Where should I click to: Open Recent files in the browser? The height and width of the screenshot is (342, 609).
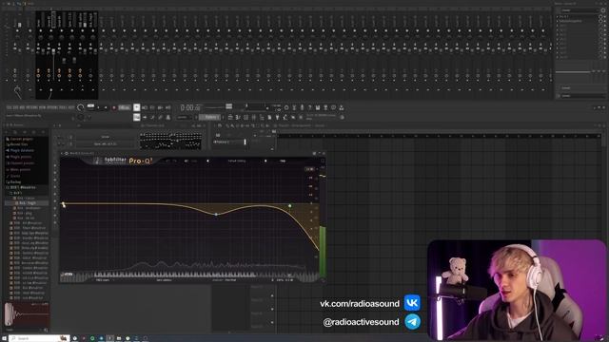pos(19,144)
